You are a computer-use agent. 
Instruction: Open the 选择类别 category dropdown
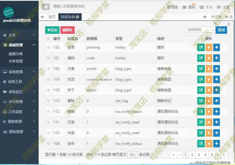(200, 30)
